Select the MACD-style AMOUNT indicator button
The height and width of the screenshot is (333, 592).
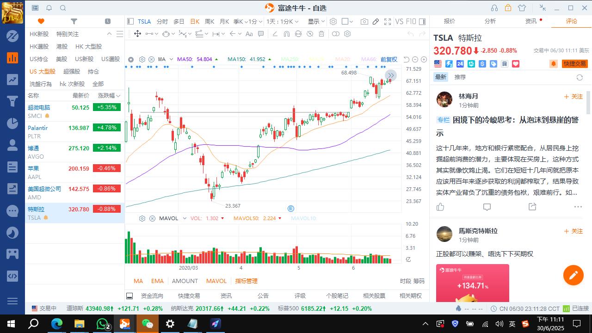(x=185, y=281)
